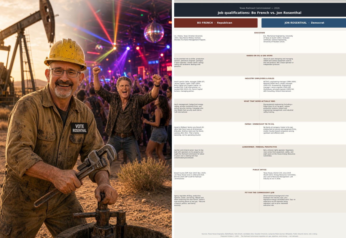Click the text "No family oil company. Career is his own"
This screenshot has width=346, height=238.
click(280, 130)
